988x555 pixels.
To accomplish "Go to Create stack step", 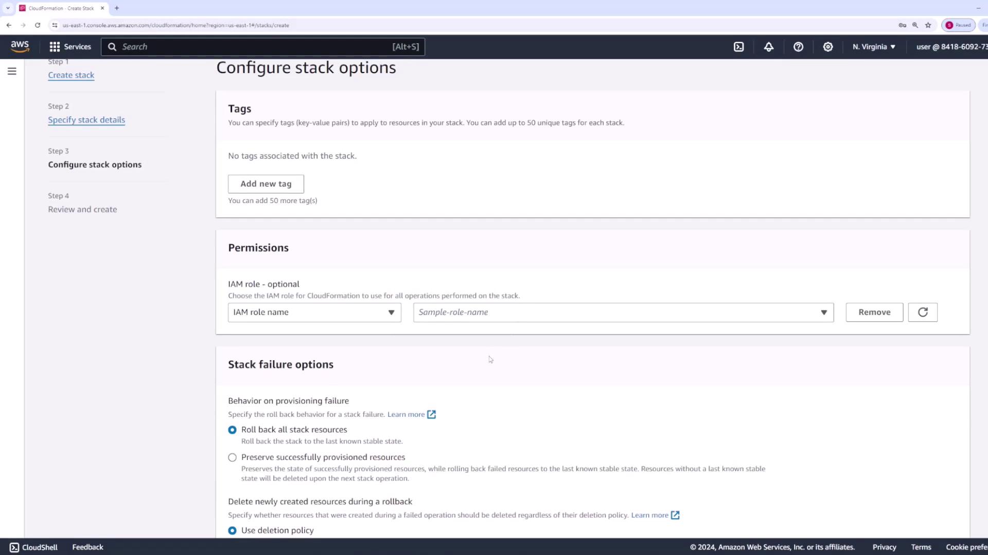I will [x=71, y=75].
